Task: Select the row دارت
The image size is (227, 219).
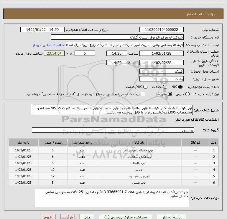Action: click(x=113, y=170)
